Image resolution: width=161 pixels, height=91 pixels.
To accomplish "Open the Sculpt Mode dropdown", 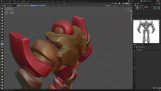I will [9, 3].
